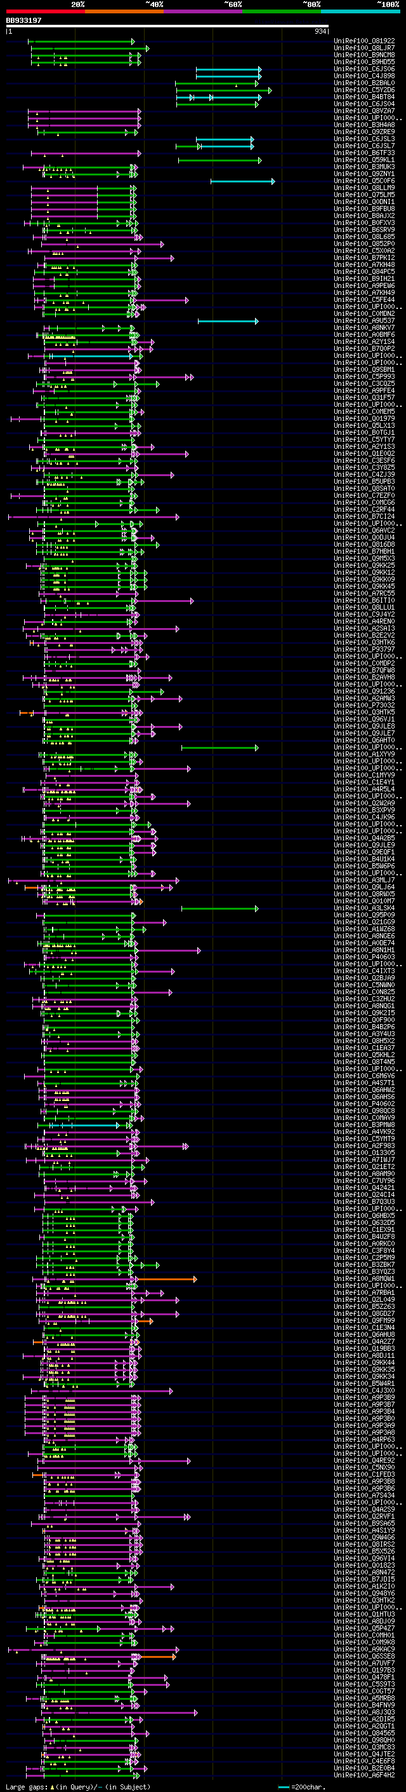Open hit UniRef100_B9NCM8
The height and width of the screenshot is (1792, 406).
[364, 55]
